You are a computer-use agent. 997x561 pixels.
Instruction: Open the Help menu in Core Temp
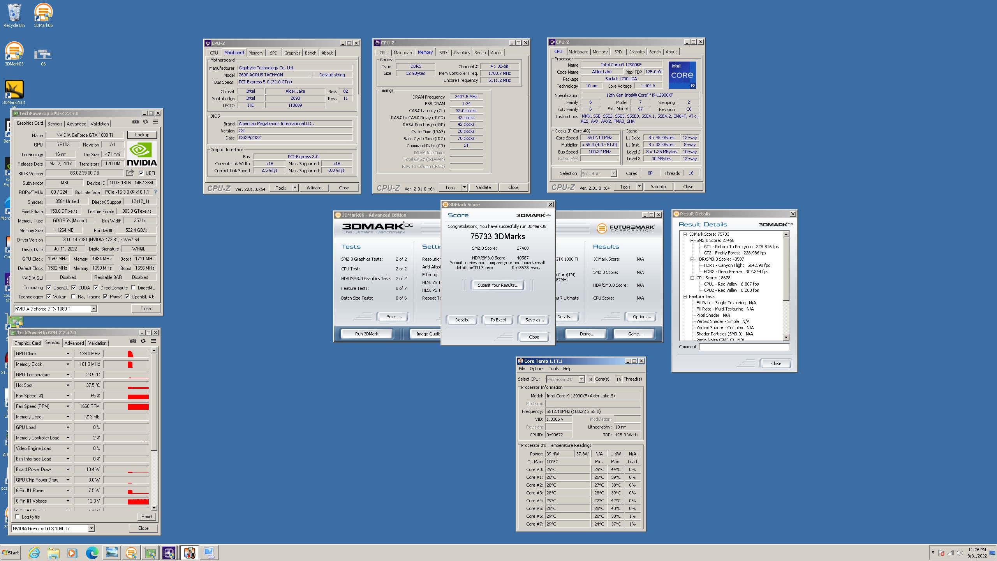pos(567,369)
